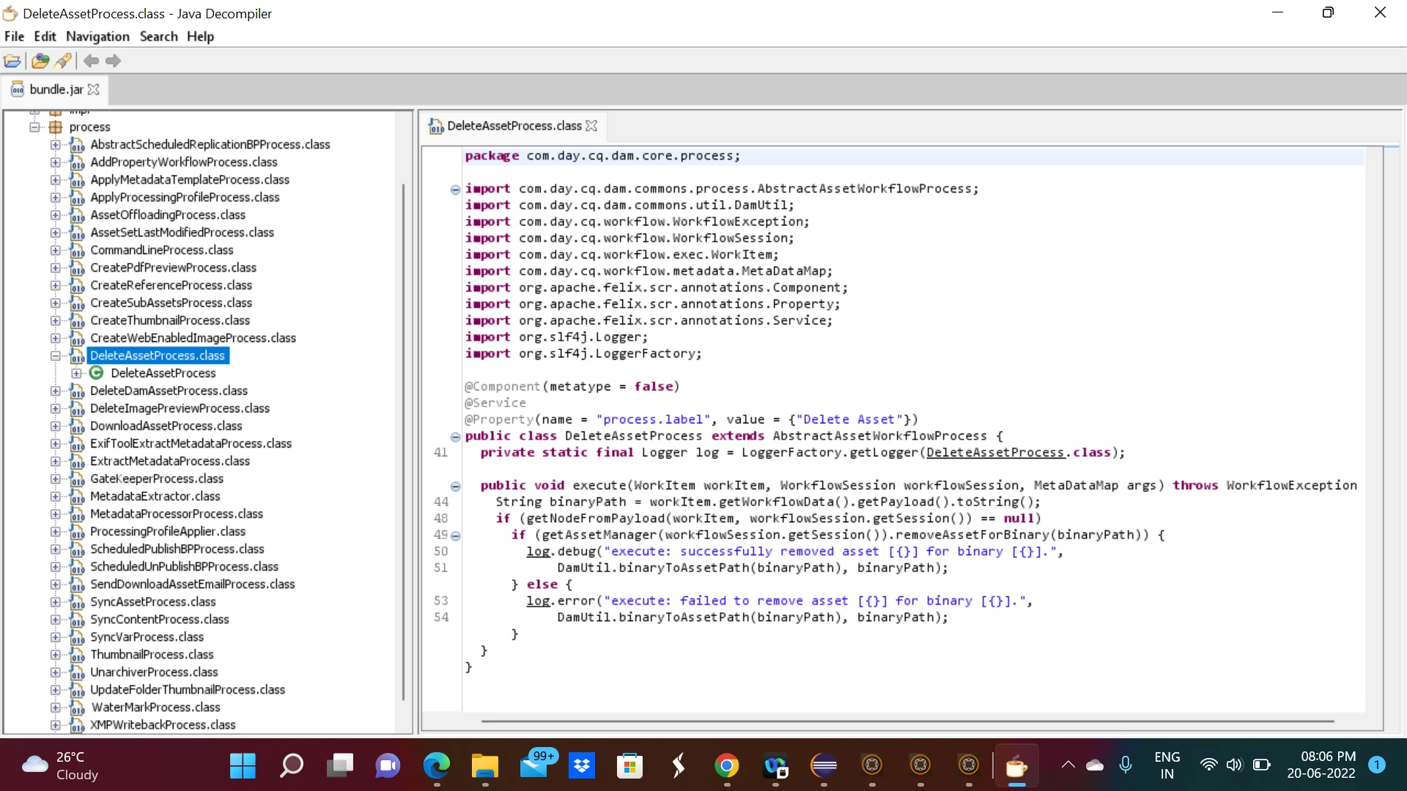Collapse the import statements block

(x=455, y=189)
